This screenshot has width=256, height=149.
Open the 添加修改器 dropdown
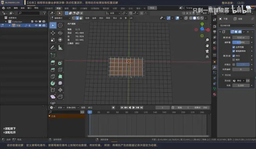pos(236,26)
